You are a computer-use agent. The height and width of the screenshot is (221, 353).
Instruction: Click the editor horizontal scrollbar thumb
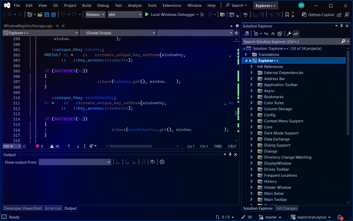[131, 146]
